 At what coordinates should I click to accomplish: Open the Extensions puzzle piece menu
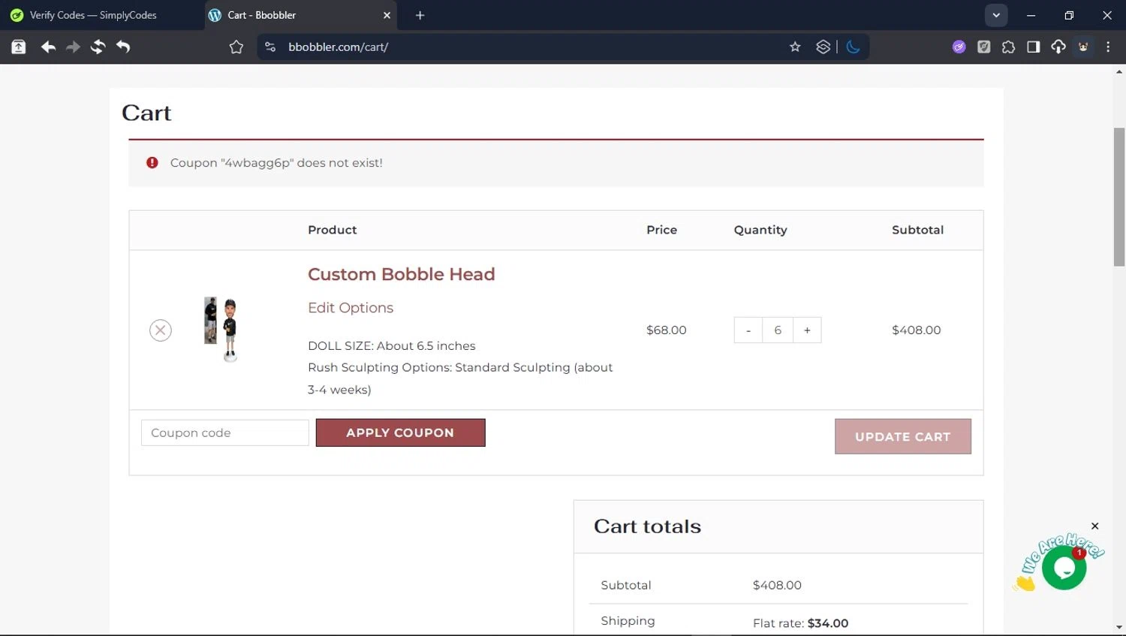[1008, 47]
